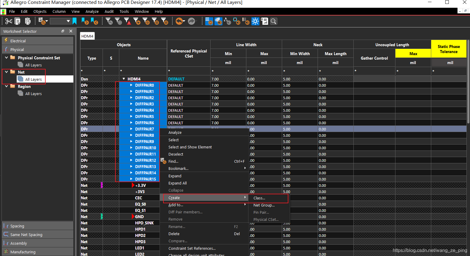Open the Objects menu
The image size is (470, 256).
coord(40,12)
